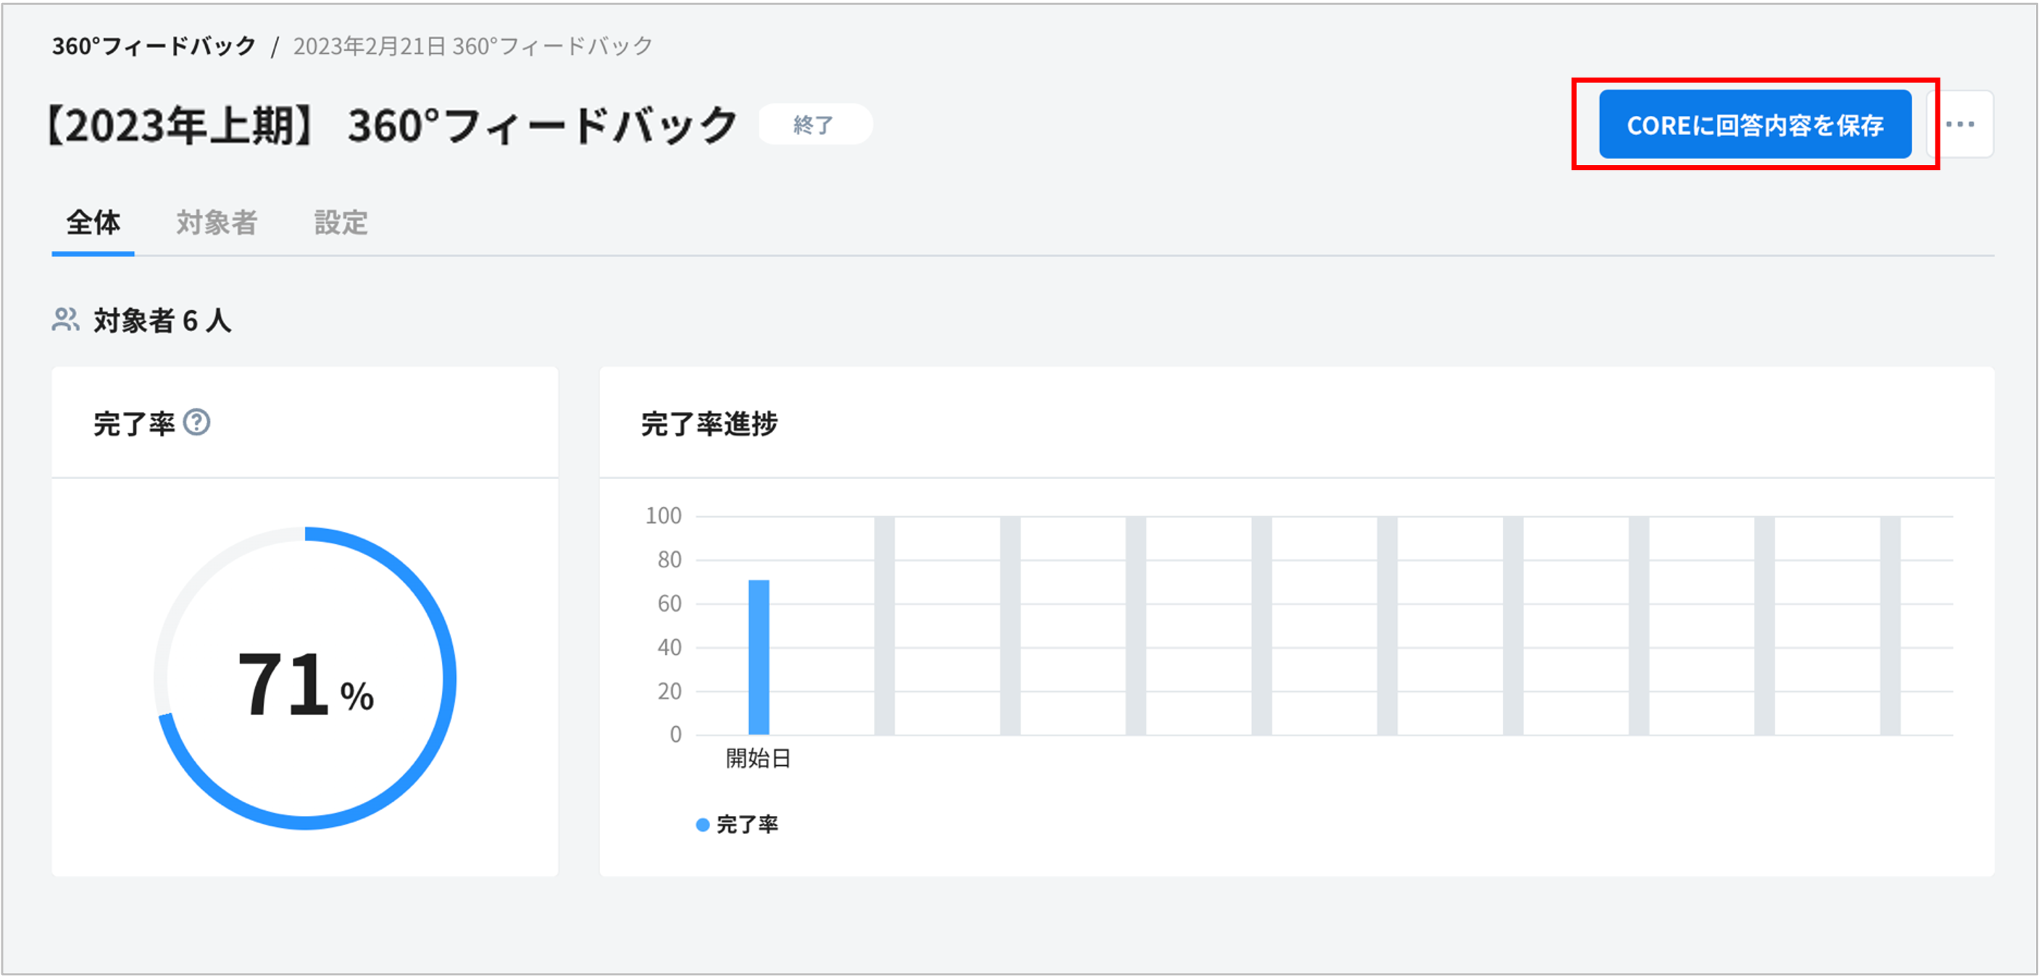The image size is (2039, 976).
Task: Switch to the 全体 tab
Action: (93, 222)
